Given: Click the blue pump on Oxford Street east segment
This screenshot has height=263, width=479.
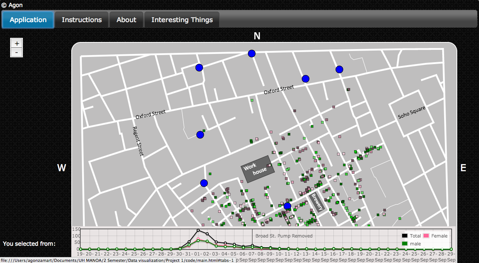Looking at the screenshot, I should pyautogui.click(x=306, y=79).
